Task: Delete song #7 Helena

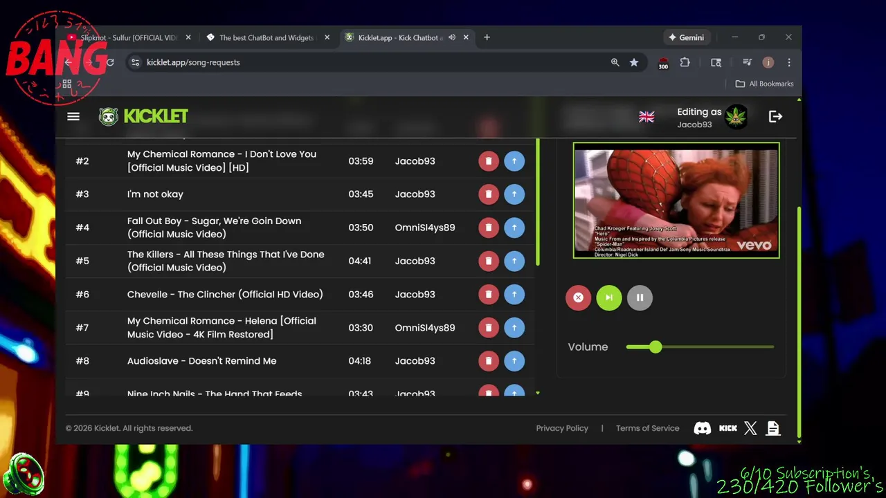Action: click(x=488, y=327)
